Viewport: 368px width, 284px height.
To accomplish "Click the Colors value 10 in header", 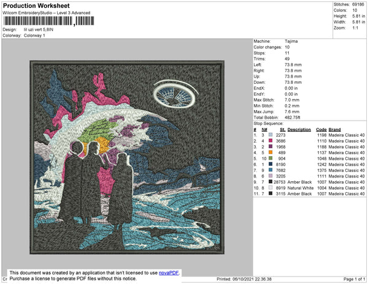I will (x=355, y=10).
